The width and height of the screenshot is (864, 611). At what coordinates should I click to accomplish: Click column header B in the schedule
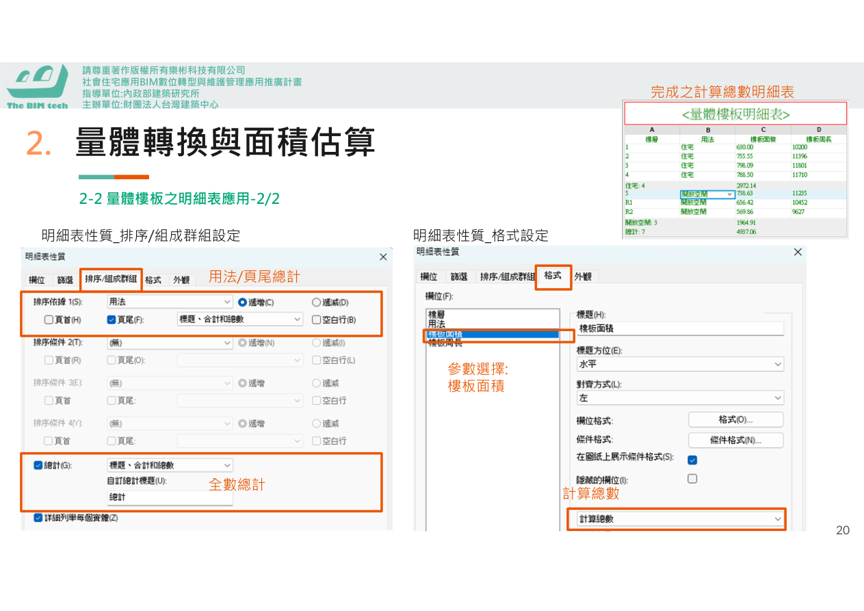pyautogui.click(x=708, y=129)
